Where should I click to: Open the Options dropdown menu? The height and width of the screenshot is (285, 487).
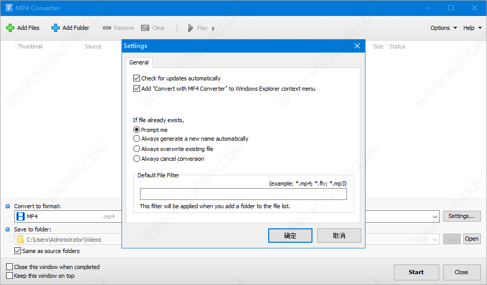pos(444,28)
